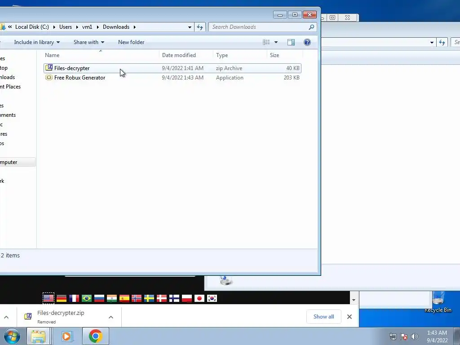Click the search magnifier in Search Downloads
The image size is (460, 345).
[x=311, y=27]
